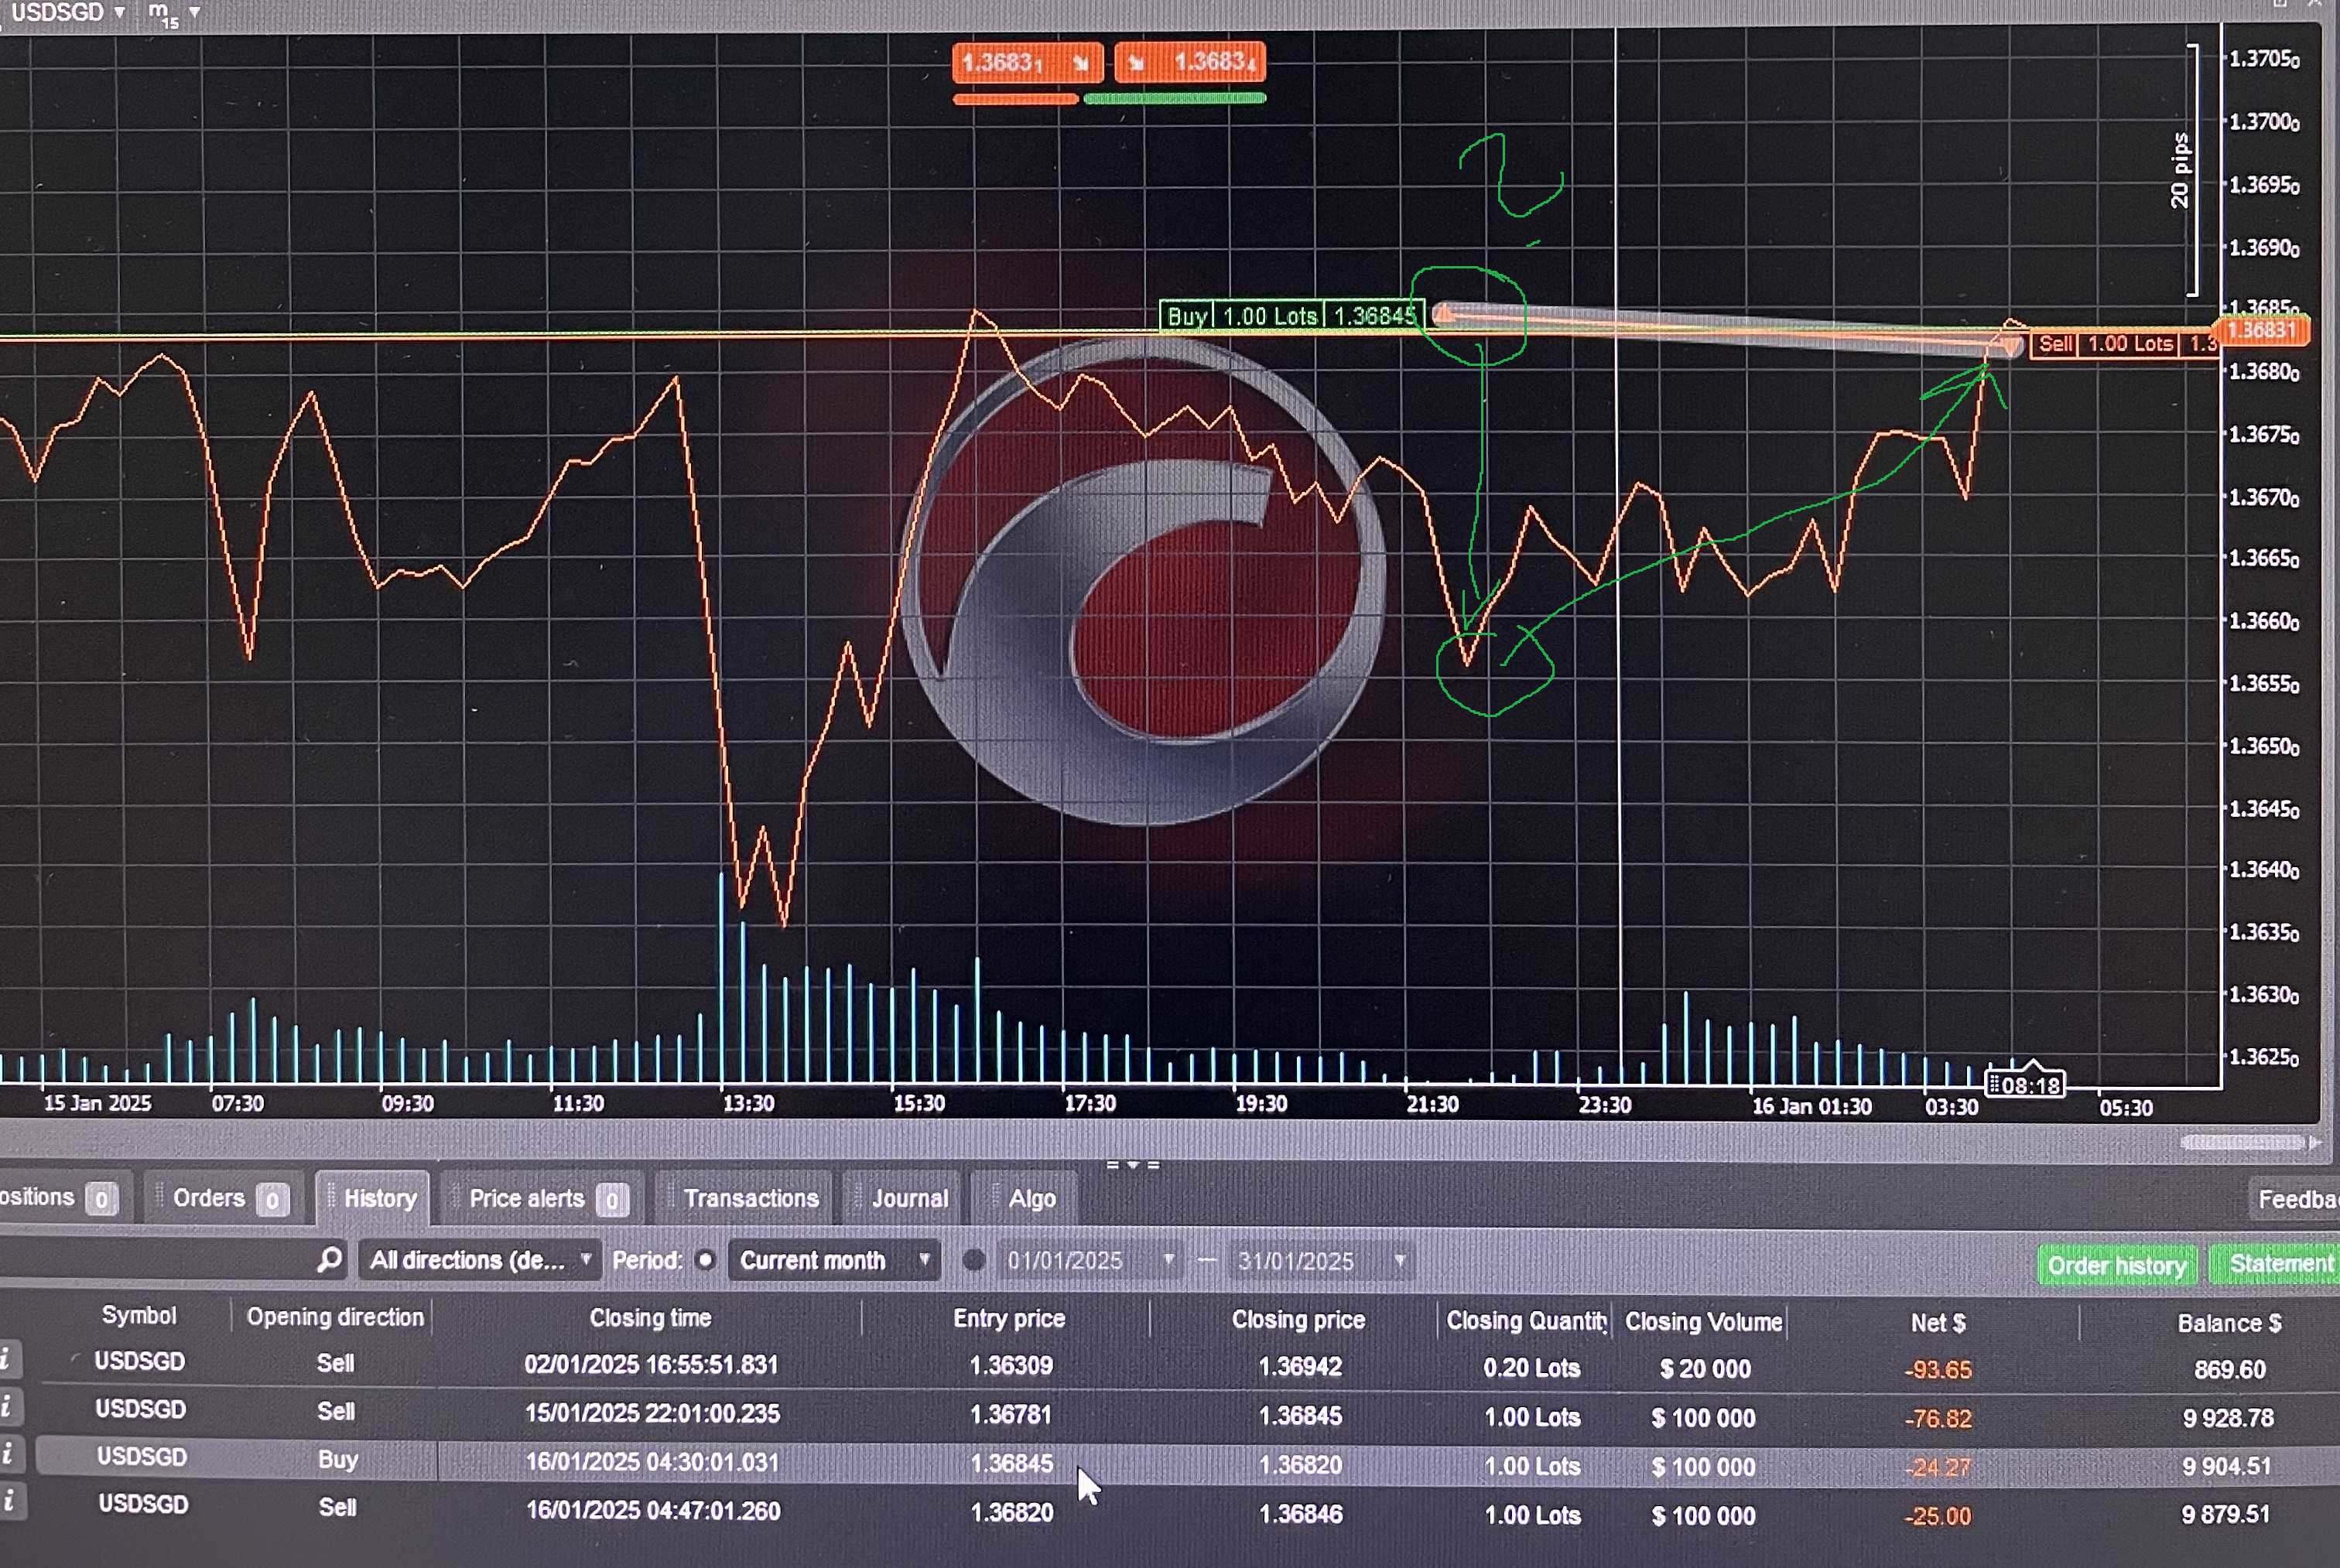Click Balance value 9 928.78

pos(2229,1418)
